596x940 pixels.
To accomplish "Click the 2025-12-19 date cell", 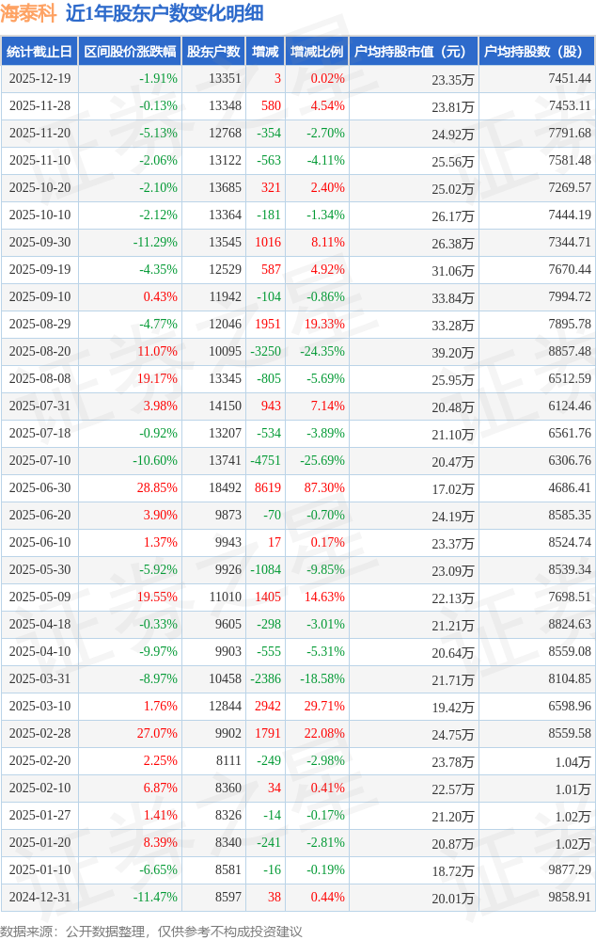I will (x=39, y=79).
